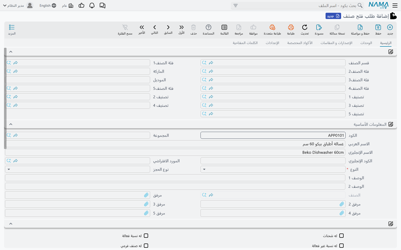401x250 pixels.
Task: Click attachment paperclip in مرفق field
Action: click(x=146, y=195)
